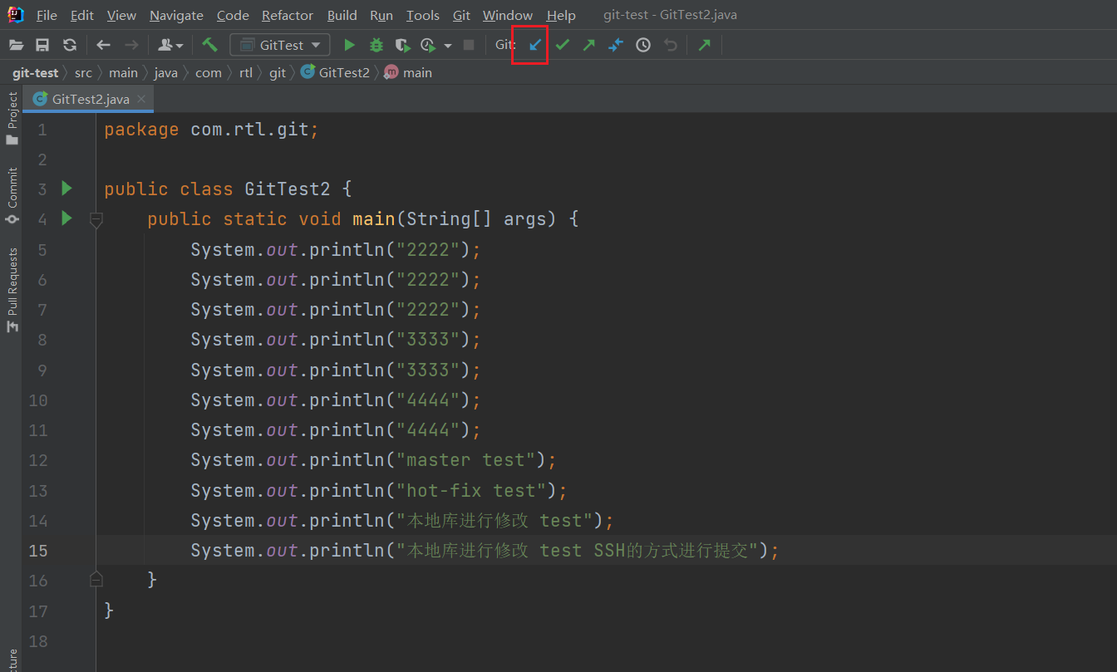Build project with the hammer icon
This screenshot has width=1117, height=672.
[x=209, y=45]
